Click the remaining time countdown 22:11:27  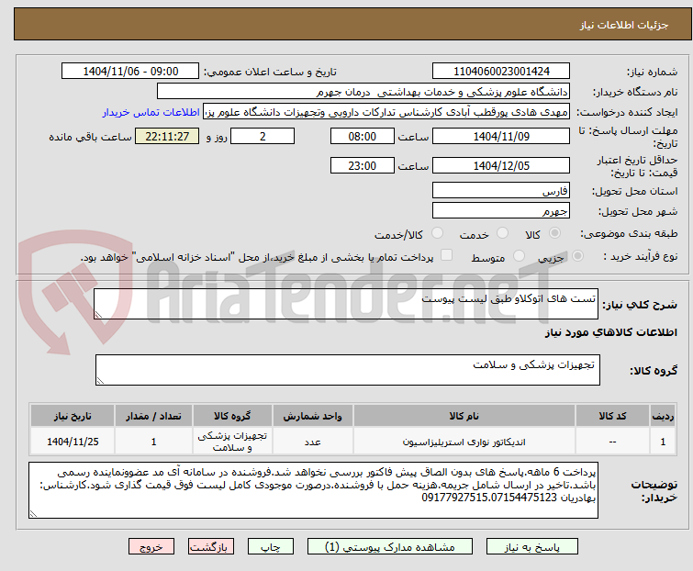[167, 136]
